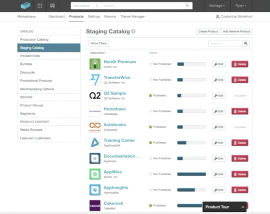Open Bundles in sidebar
Image resolution: width=270 pixels, height=214 pixels.
(x=49, y=64)
